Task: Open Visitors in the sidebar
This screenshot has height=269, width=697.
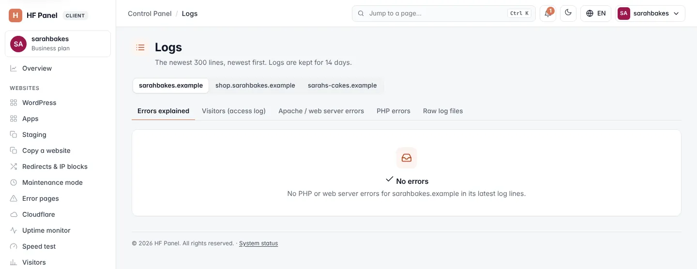Action: click(58, 262)
